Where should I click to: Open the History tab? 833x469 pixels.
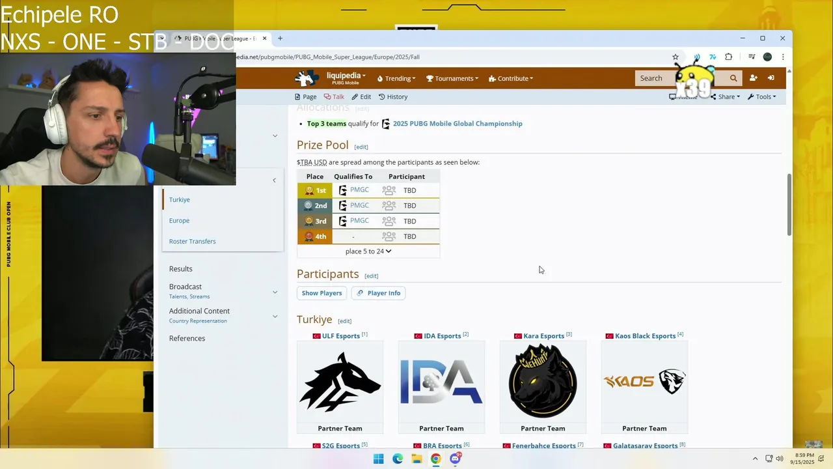pos(393,96)
